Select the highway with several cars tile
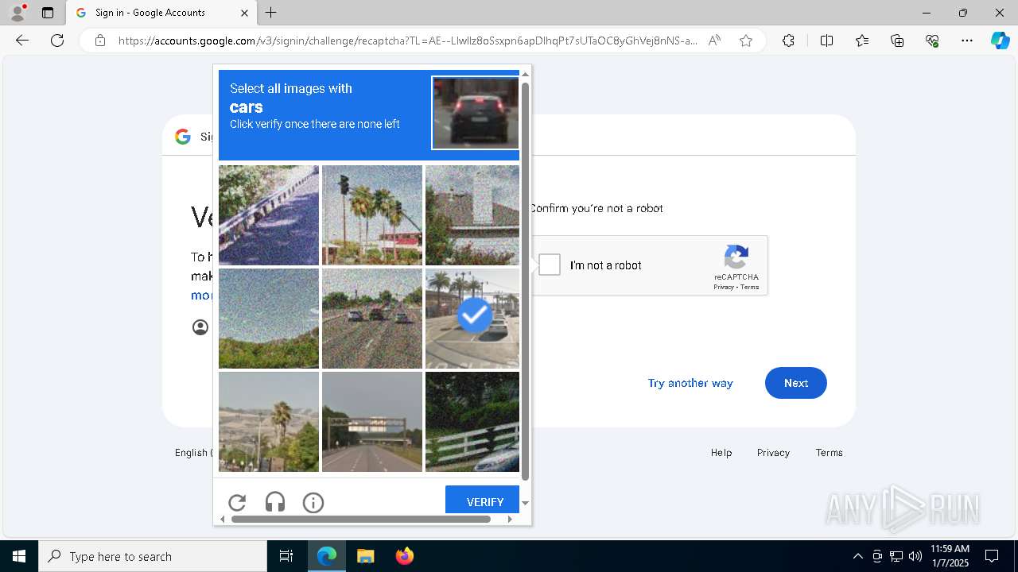 [x=372, y=319]
